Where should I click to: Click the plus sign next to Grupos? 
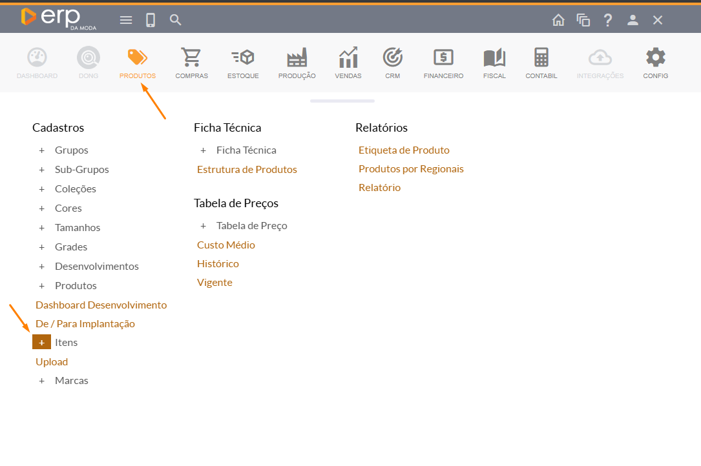[x=42, y=150]
